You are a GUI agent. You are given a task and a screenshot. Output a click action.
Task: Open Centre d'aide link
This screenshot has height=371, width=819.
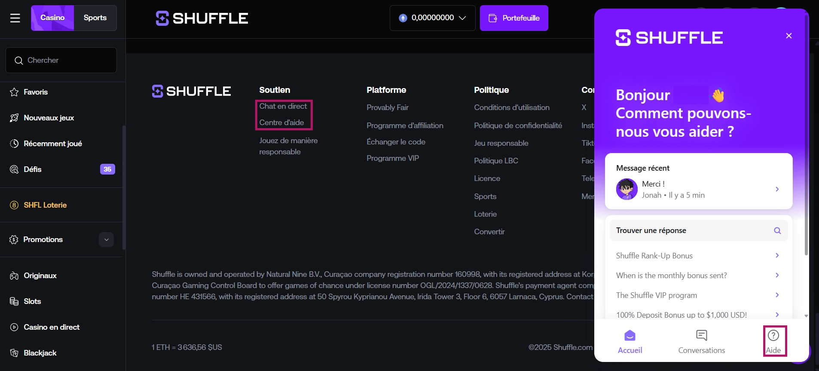(x=281, y=123)
